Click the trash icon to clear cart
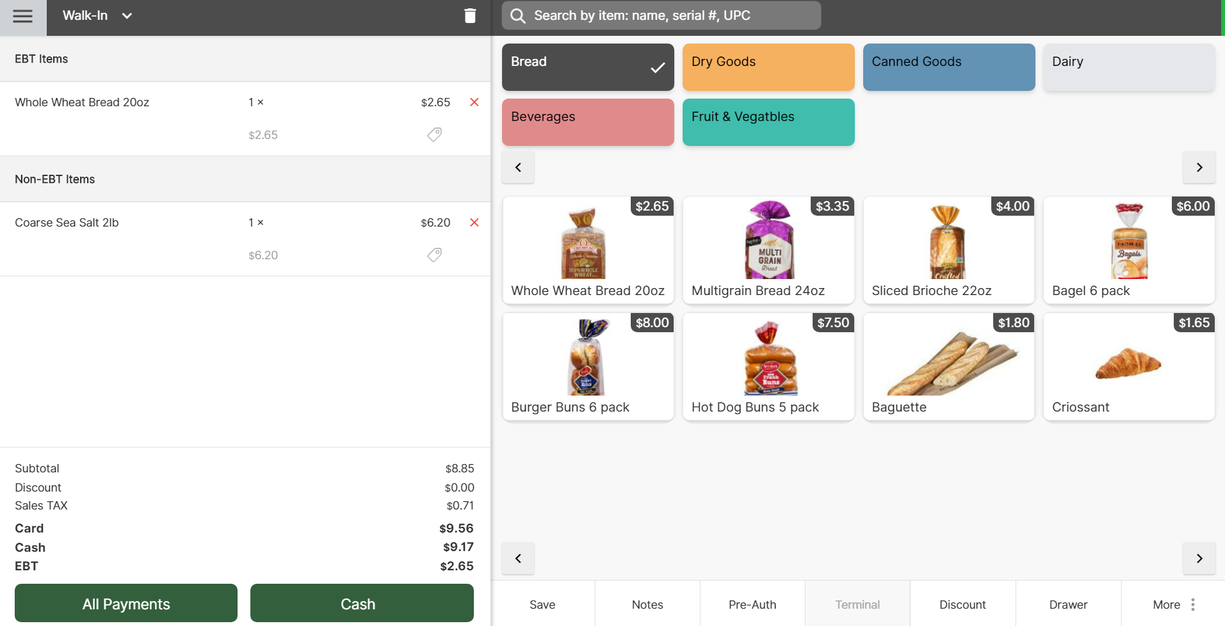Image resolution: width=1225 pixels, height=626 pixels. [470, 16]
